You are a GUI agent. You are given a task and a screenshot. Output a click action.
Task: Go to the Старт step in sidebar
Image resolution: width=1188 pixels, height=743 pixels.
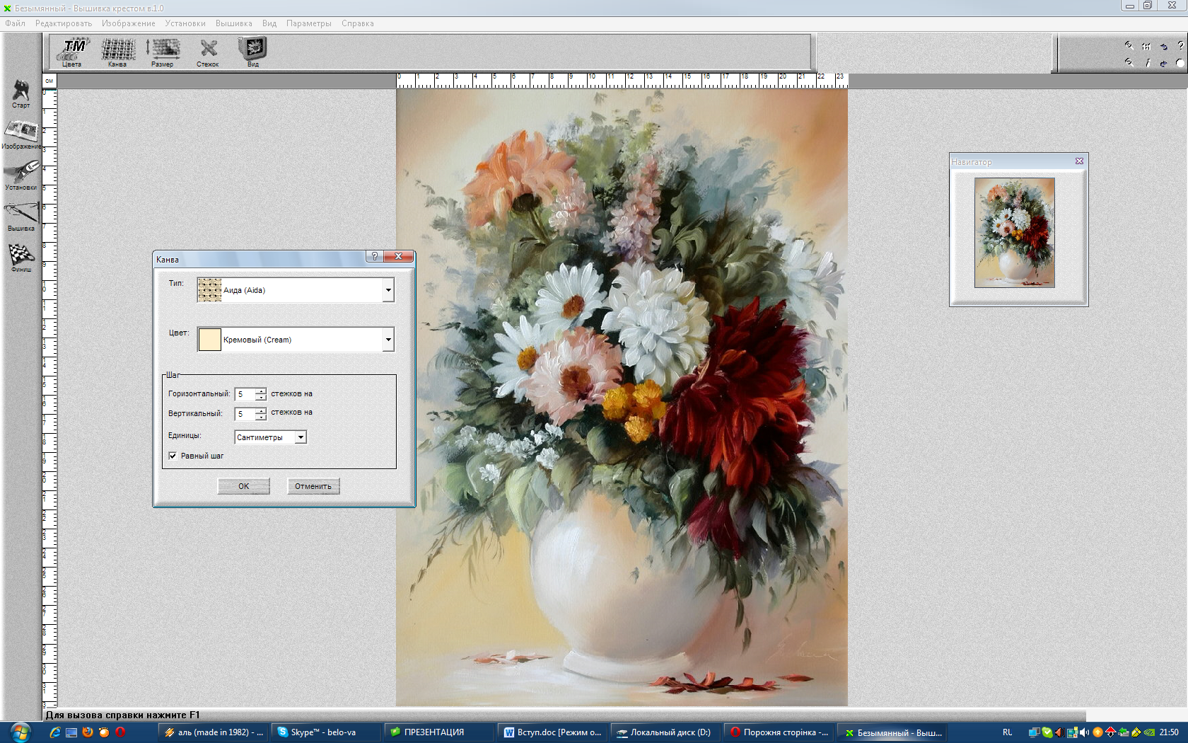[x=21, y=94]
